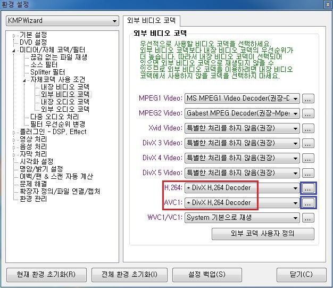Select 명암/밝기 설정 in the tree
This screenshot has height=288, width=333.
41,169
